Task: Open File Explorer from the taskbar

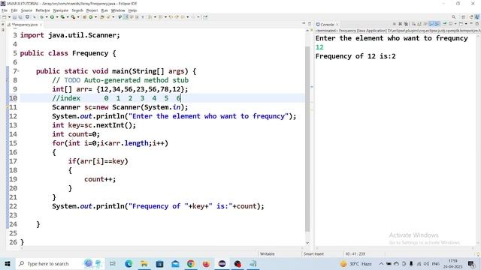Action: point(144,263)
